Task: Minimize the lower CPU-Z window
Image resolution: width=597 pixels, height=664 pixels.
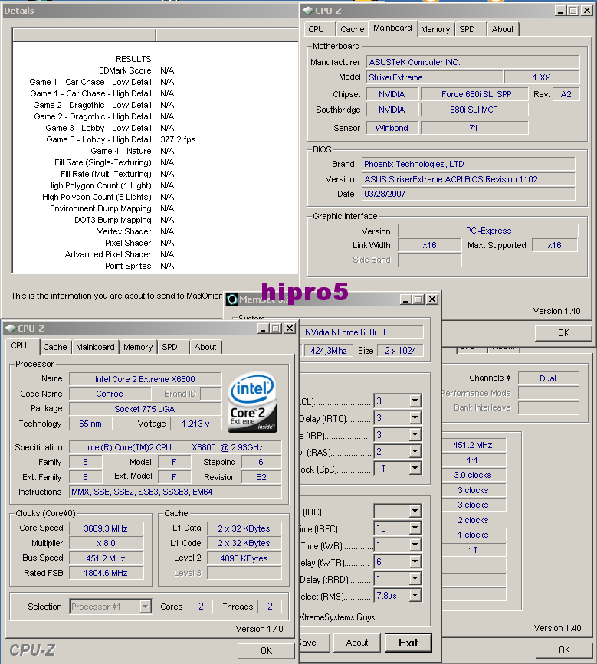Action: (x=263, y=329)
